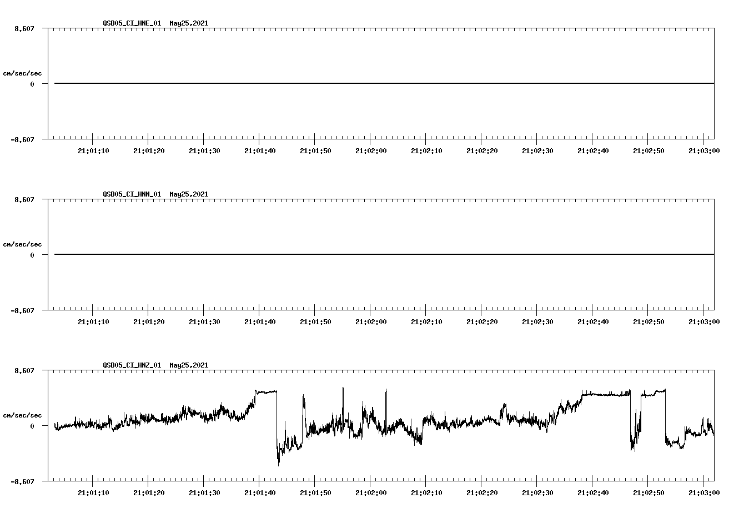Click the cm/sec/sec label of the bottom plot

[23, 414]
